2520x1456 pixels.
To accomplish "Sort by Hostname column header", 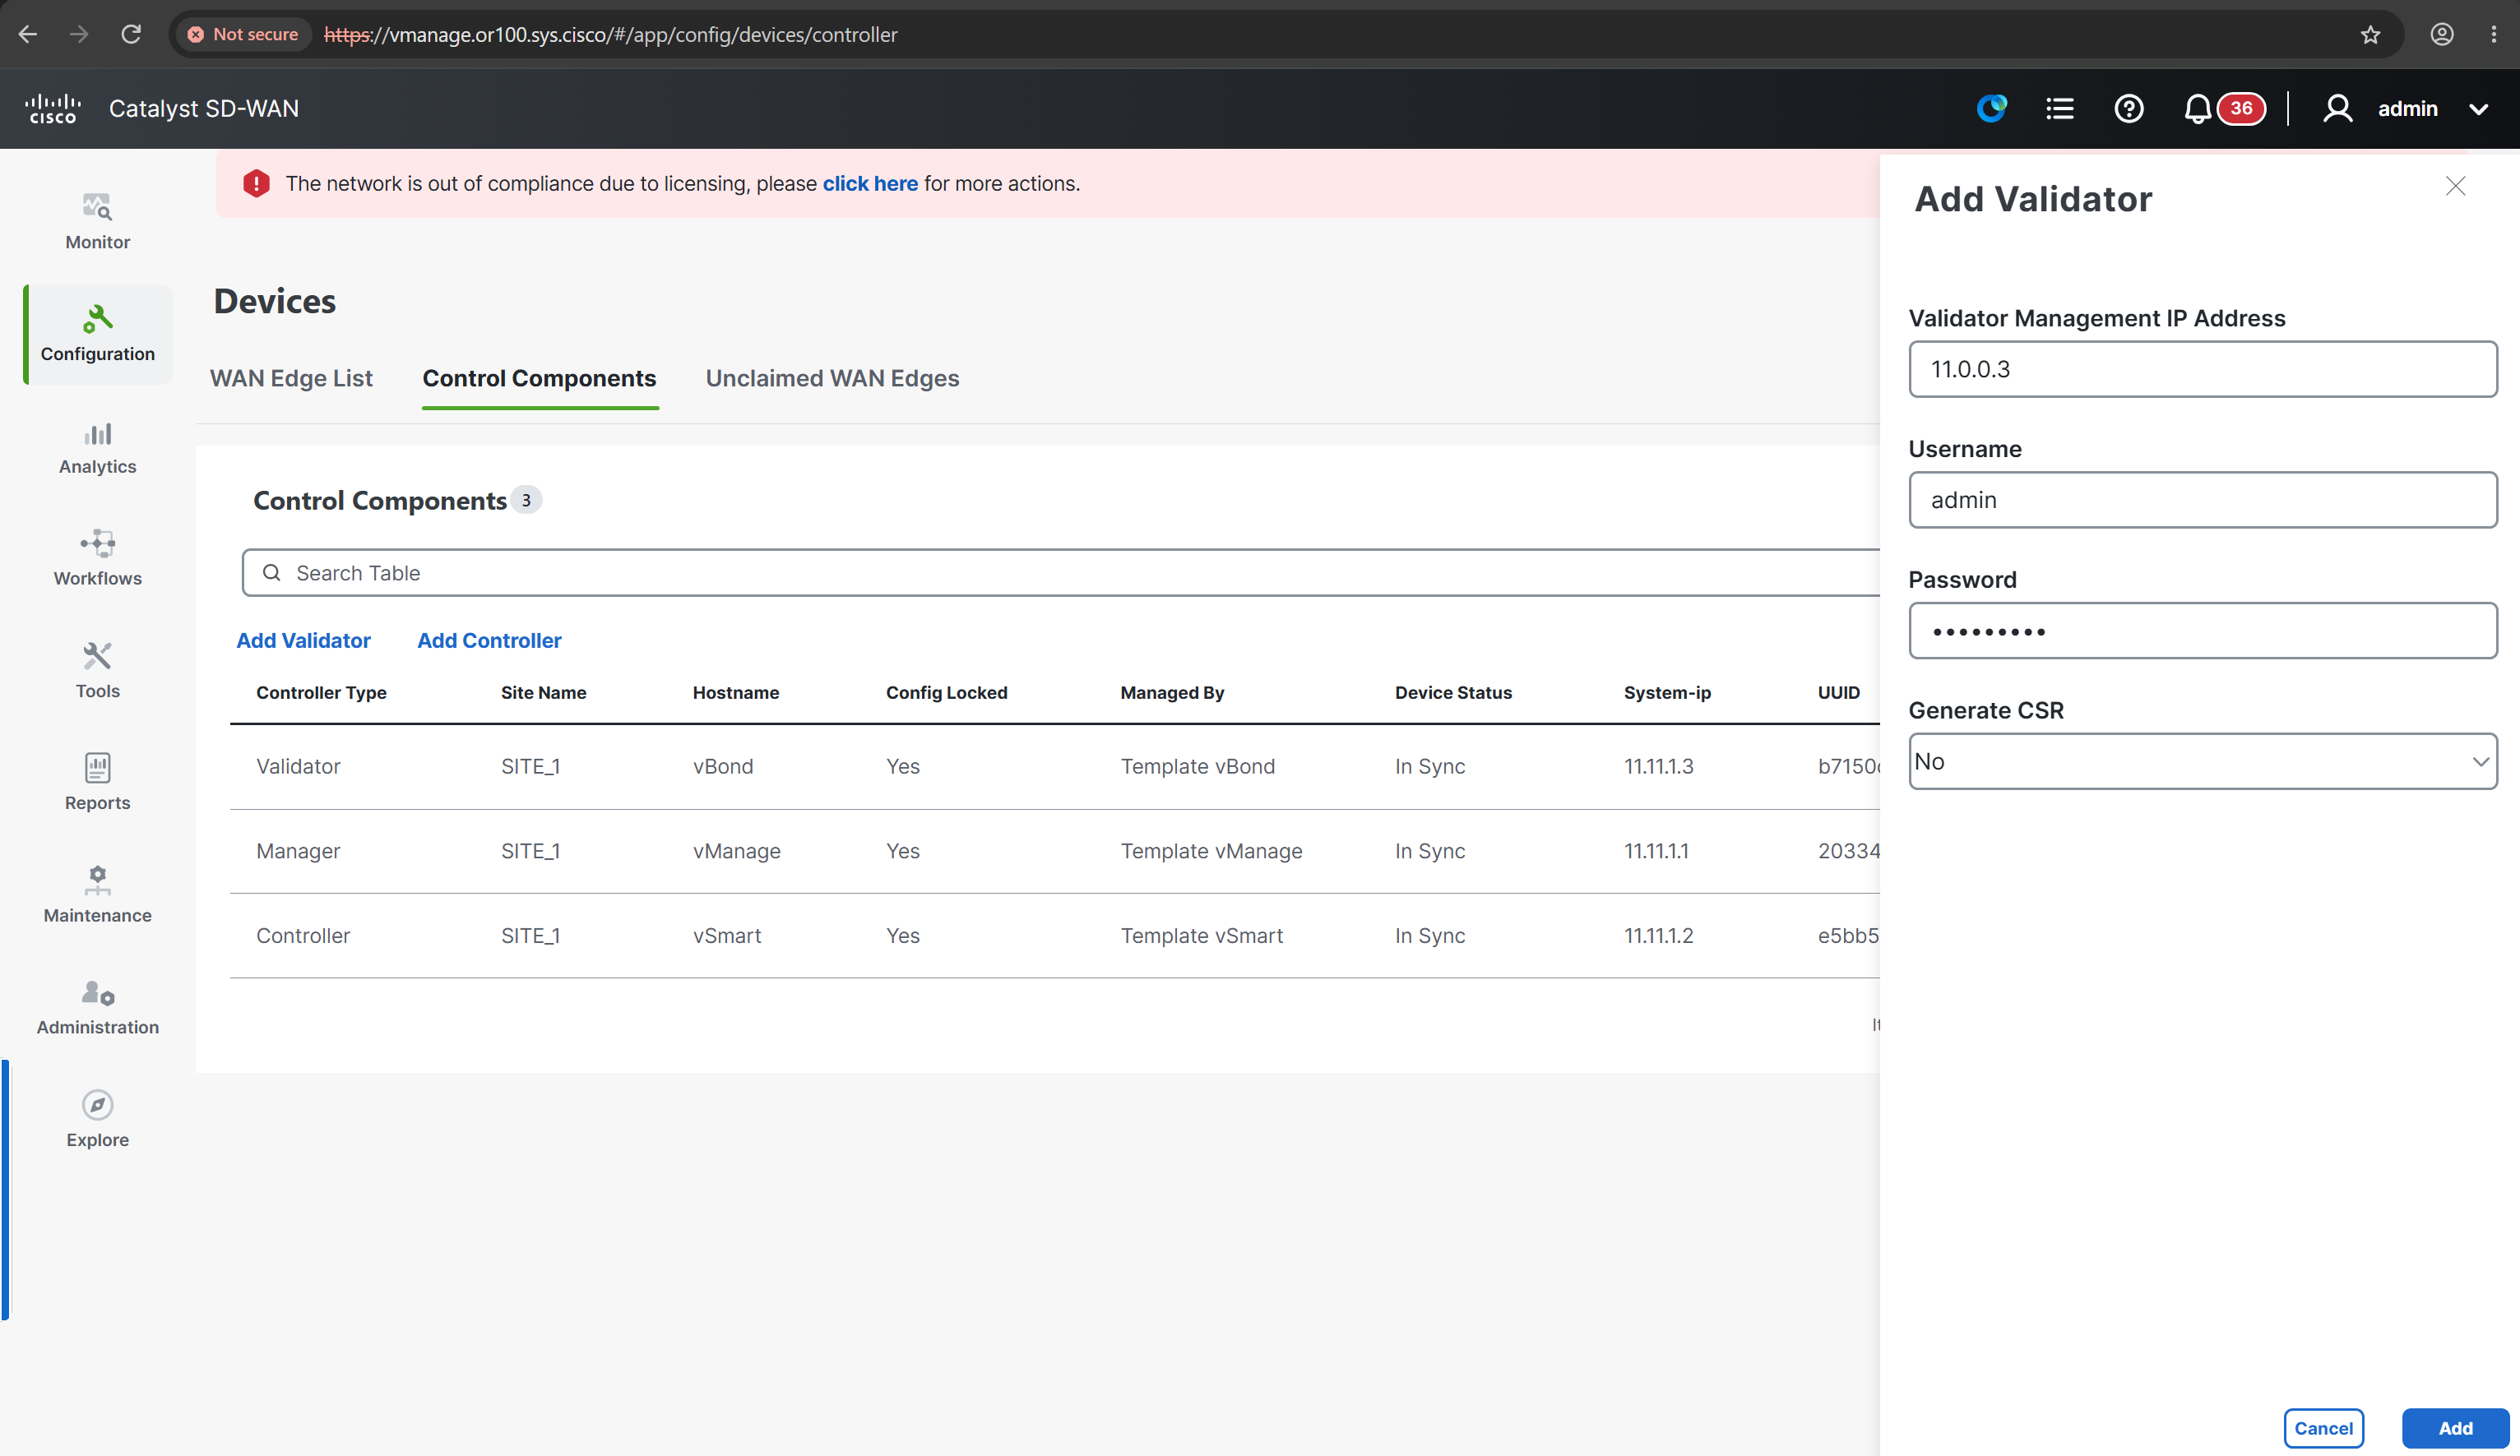I will pos(735,692).
